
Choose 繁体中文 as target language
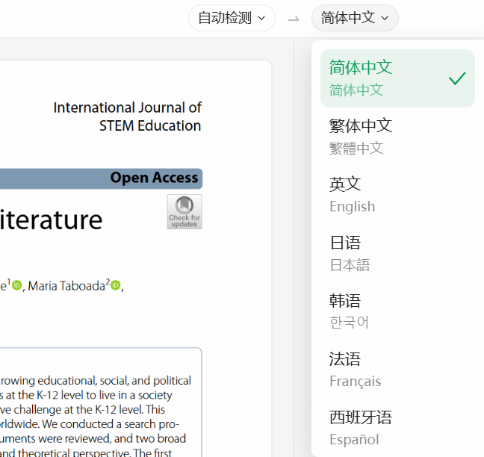pos(397,137)
